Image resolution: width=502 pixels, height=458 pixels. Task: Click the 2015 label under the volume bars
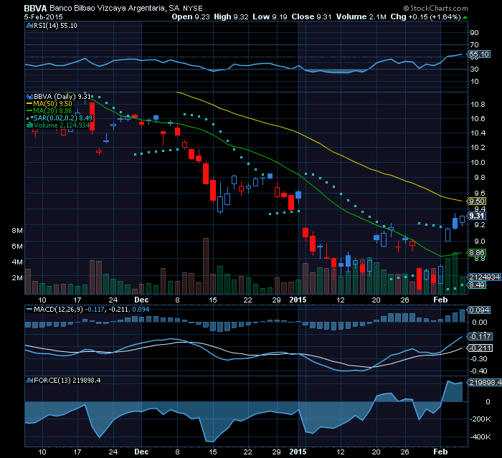click(x=298, y=300)
